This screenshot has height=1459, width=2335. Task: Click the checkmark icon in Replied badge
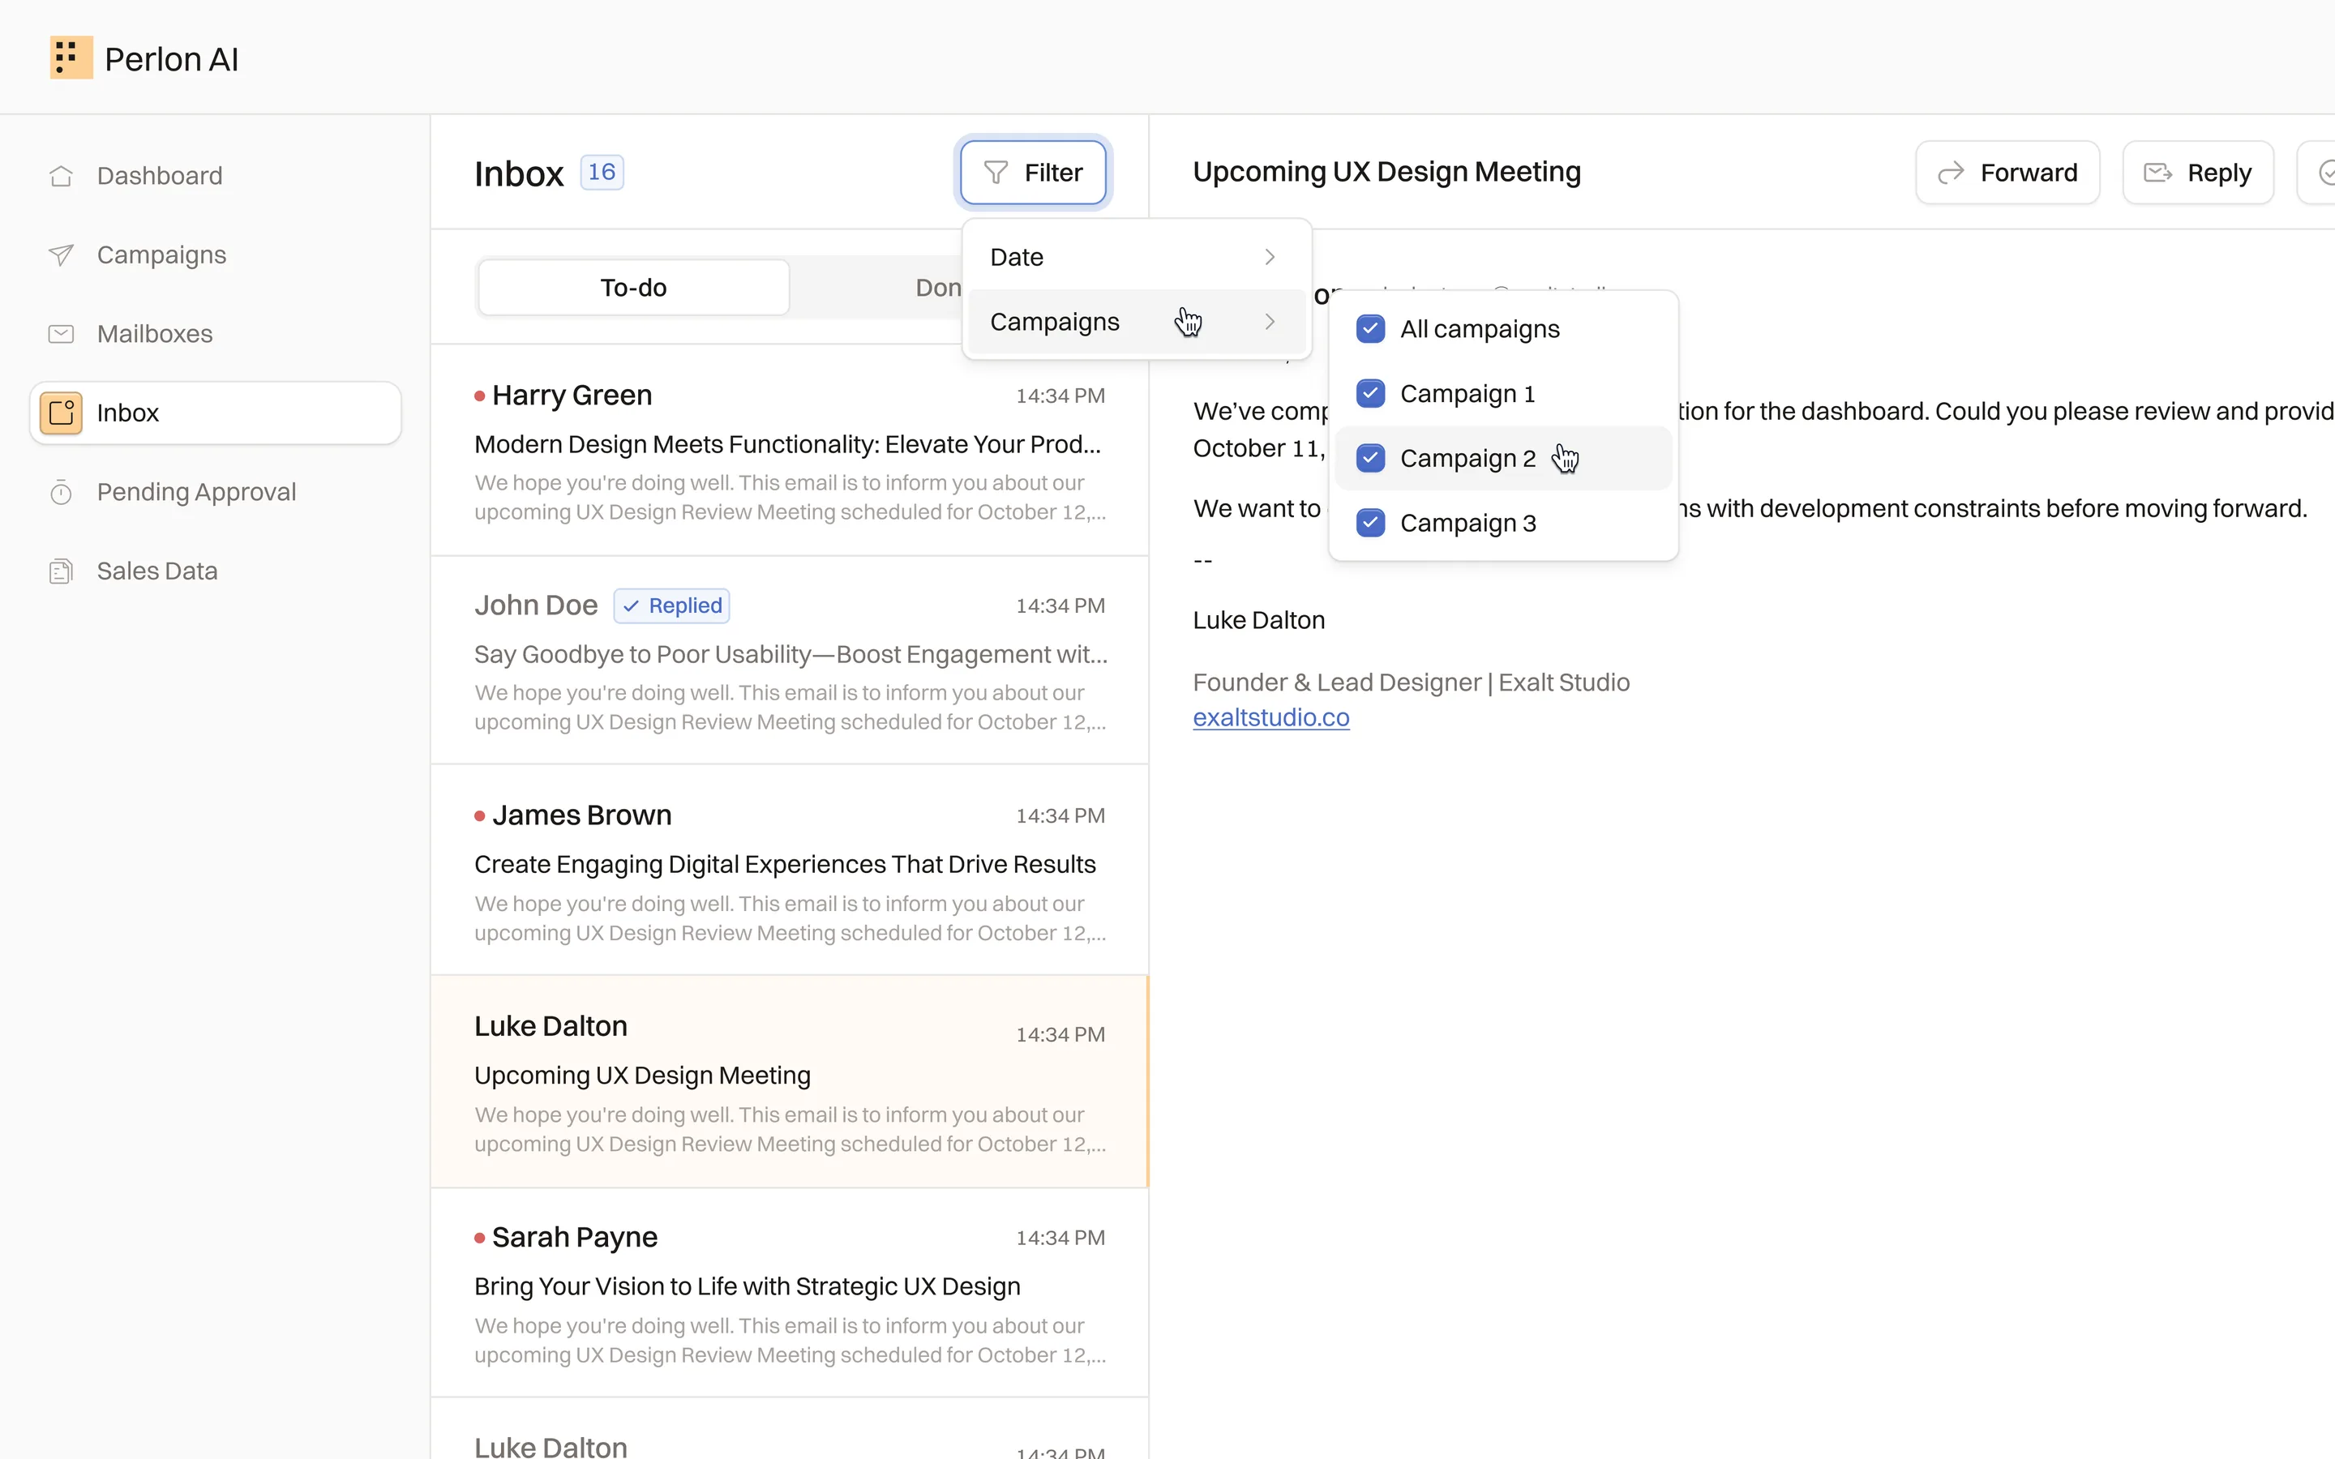click(x=631, y=606)
